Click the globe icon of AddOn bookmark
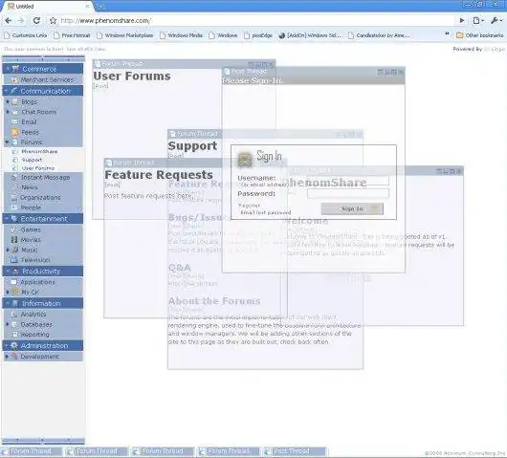507x458 pixels. (x=281, y=35)
